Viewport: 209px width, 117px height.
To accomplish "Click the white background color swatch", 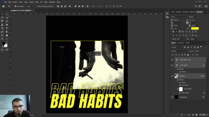I will [x=6, y=46].
